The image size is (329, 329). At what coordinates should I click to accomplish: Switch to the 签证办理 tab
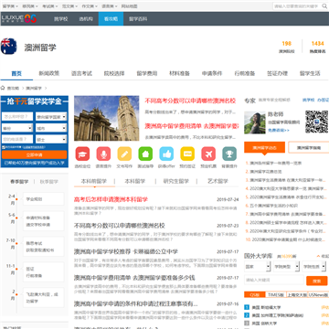click(x=277, y=73)
